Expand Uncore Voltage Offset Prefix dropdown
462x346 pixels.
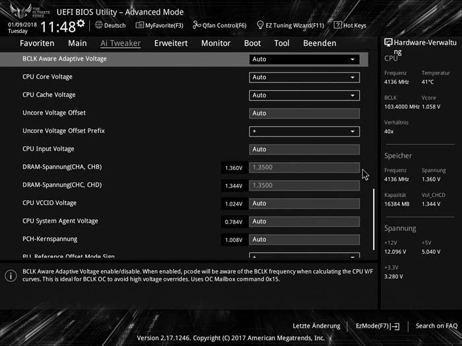(304, 131)
